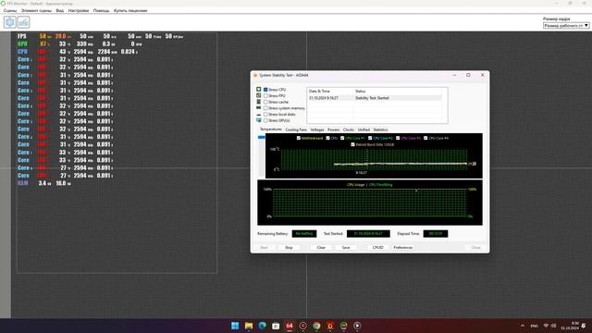Viewport: 592px width, 333px height.
Task: Click the RAM row label in the overlay
Action: click(23, 183)
